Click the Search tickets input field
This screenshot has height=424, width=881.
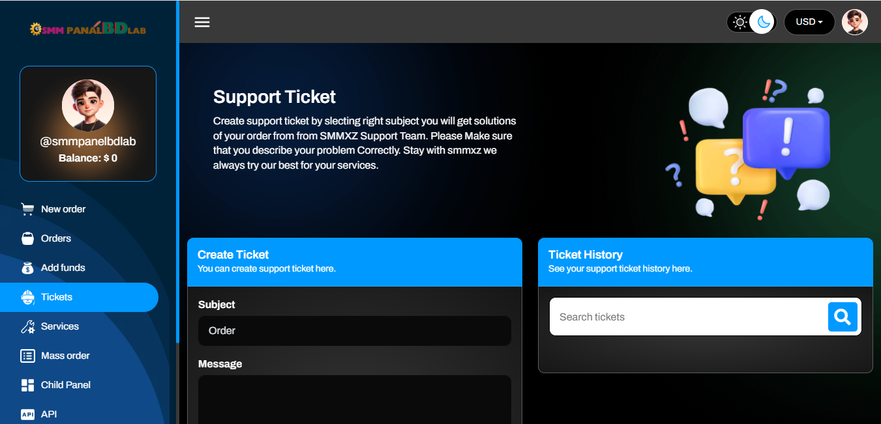pos(688,317)
